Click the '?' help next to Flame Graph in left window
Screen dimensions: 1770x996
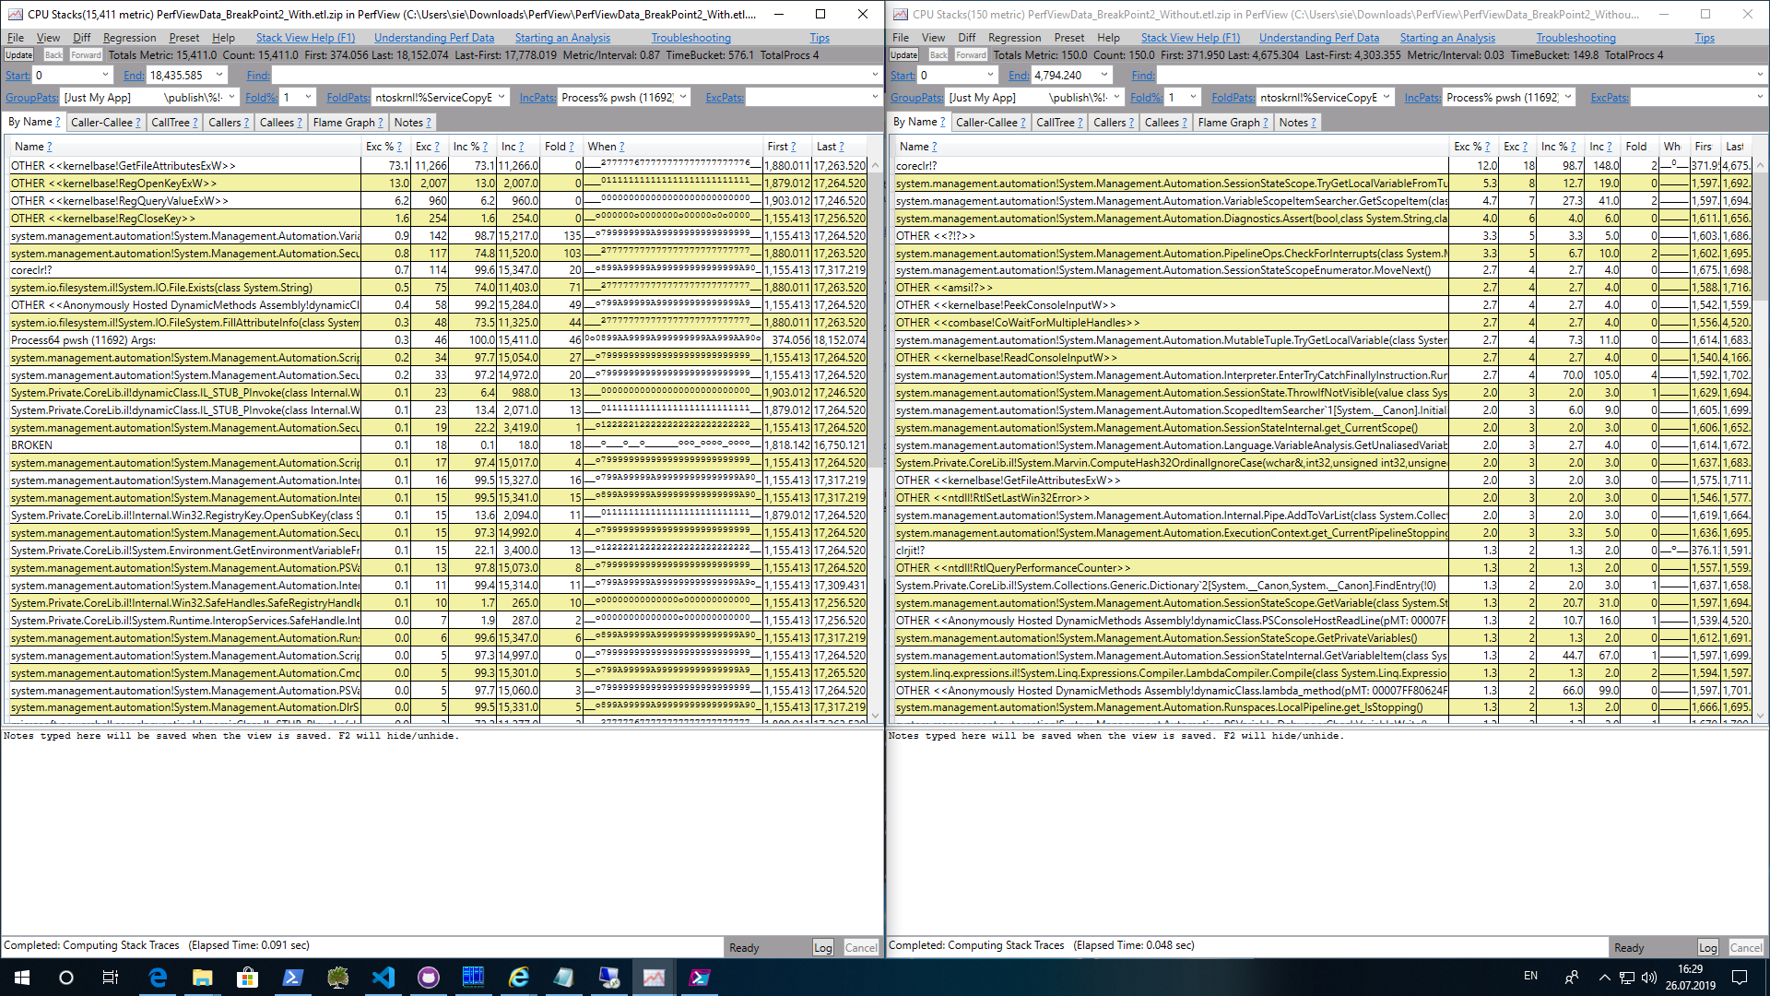pos(381,123)
